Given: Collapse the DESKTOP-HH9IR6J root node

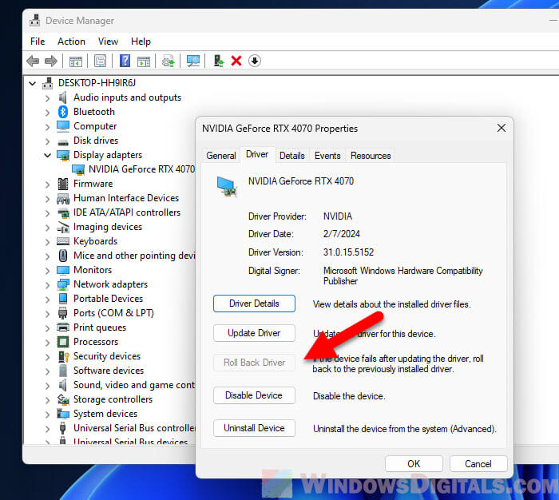Looking at the screenshot, I should click(33, 83).
